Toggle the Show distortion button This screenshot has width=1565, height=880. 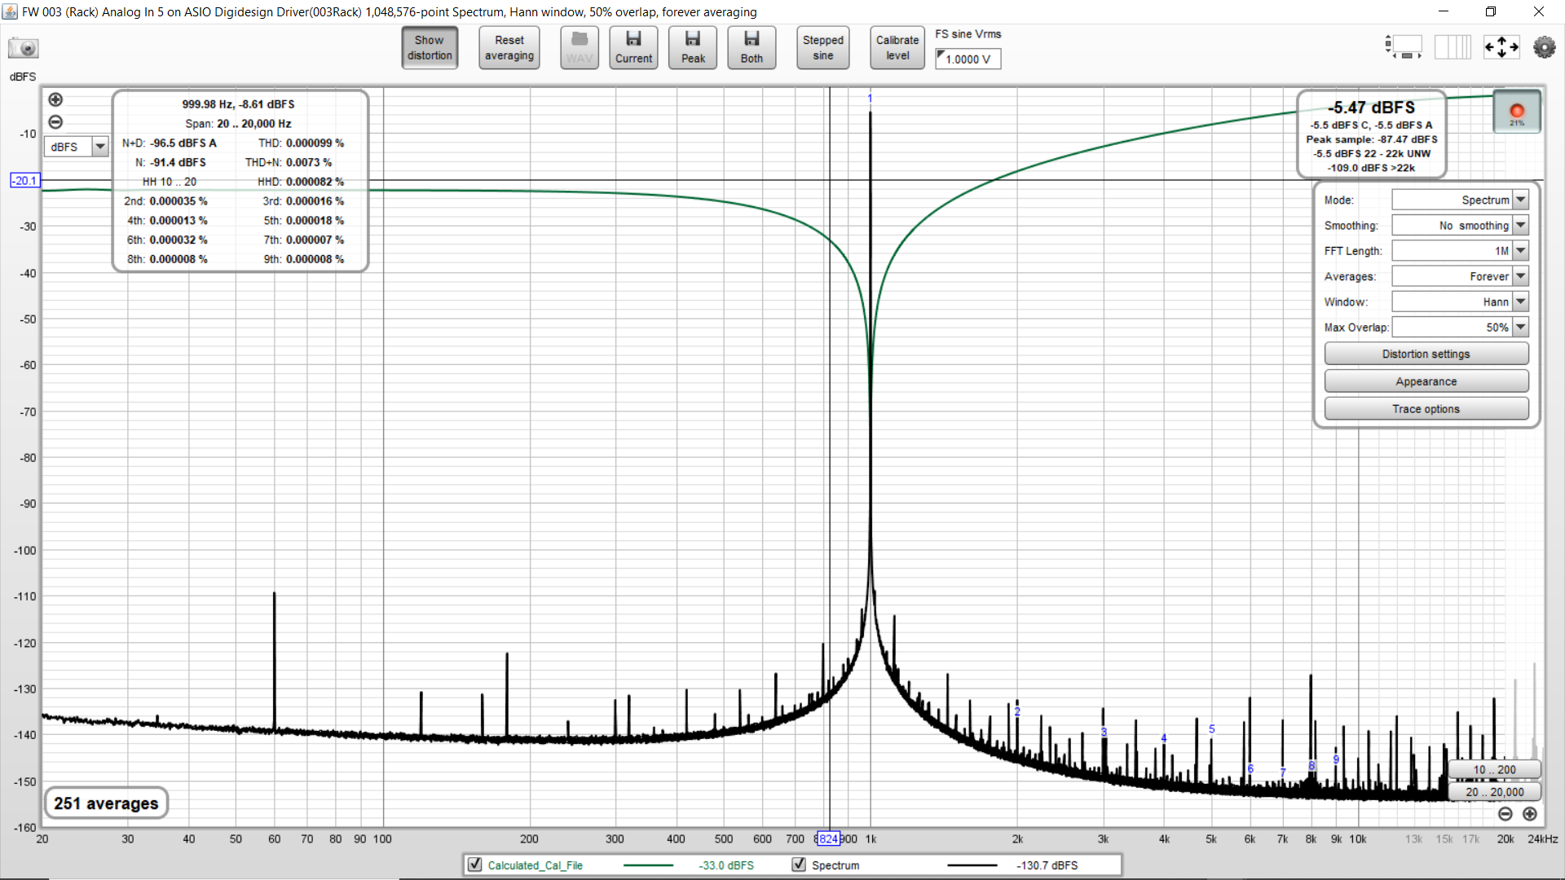click(x=430, y=48)
